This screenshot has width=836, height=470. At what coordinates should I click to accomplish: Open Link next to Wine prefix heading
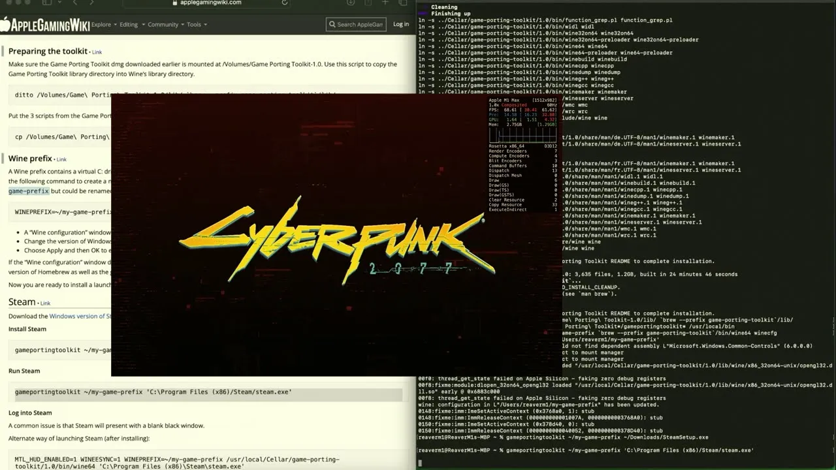coord(61,159)
